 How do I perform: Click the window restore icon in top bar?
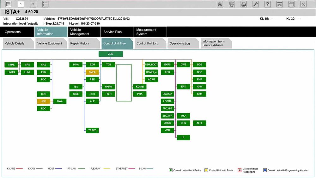(291, 4)
